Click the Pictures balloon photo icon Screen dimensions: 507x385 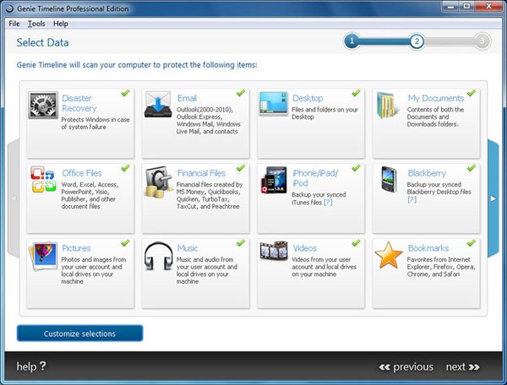pyautogui.click(x=43, y=256)
